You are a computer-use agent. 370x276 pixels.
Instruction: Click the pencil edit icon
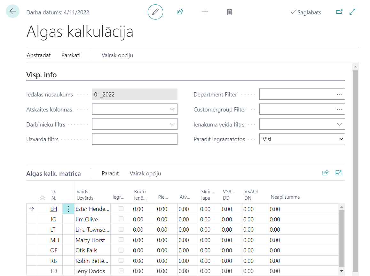click(155, 12)
